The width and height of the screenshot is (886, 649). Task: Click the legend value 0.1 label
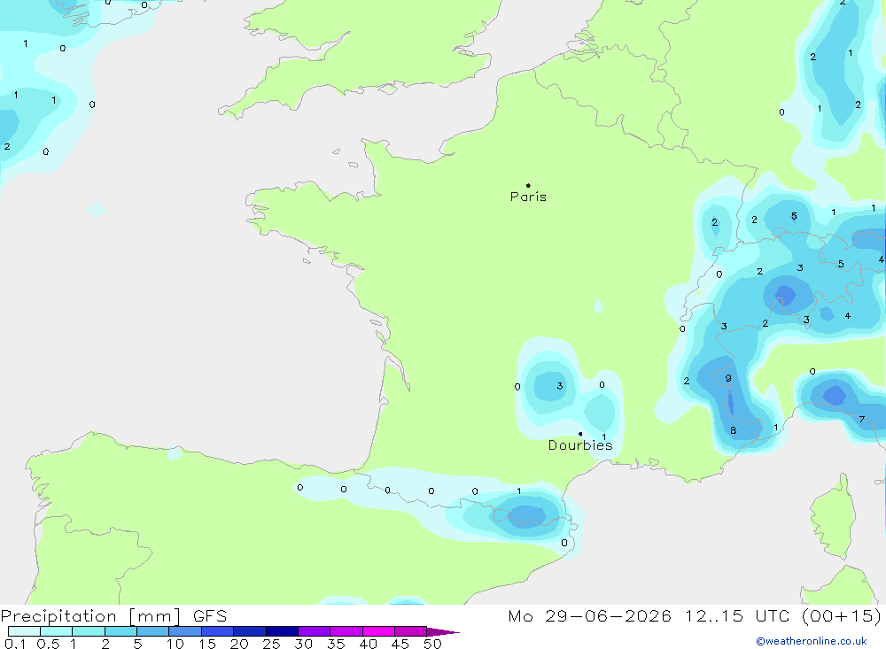15,644
